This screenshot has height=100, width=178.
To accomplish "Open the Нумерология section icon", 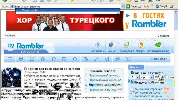I will 126,45.
